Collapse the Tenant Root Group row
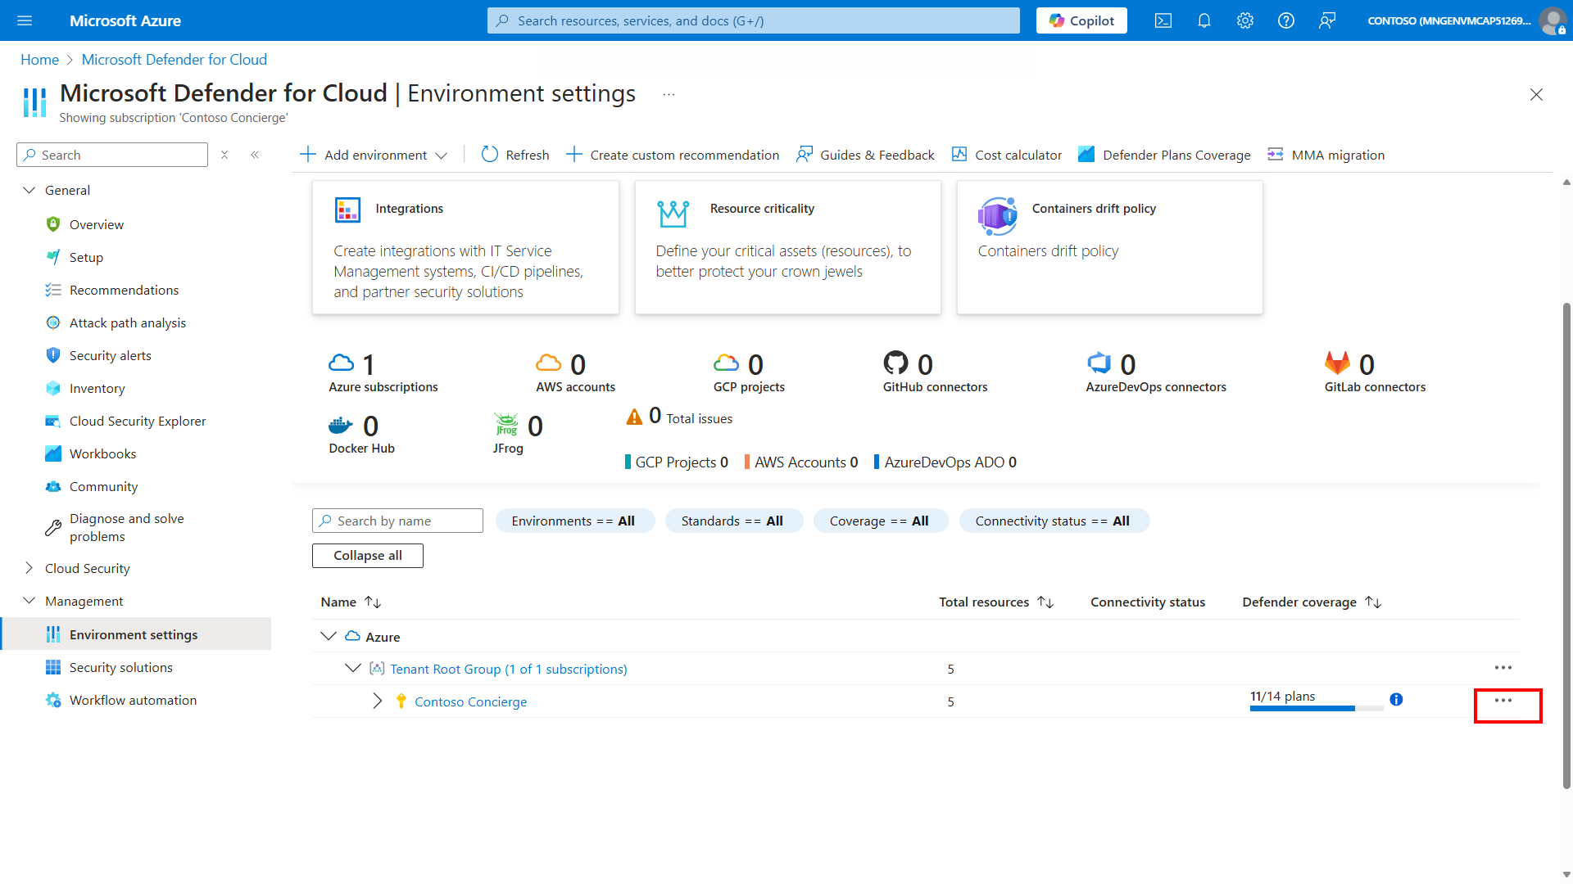1573x884 pixels. click(x=352, y=668)
